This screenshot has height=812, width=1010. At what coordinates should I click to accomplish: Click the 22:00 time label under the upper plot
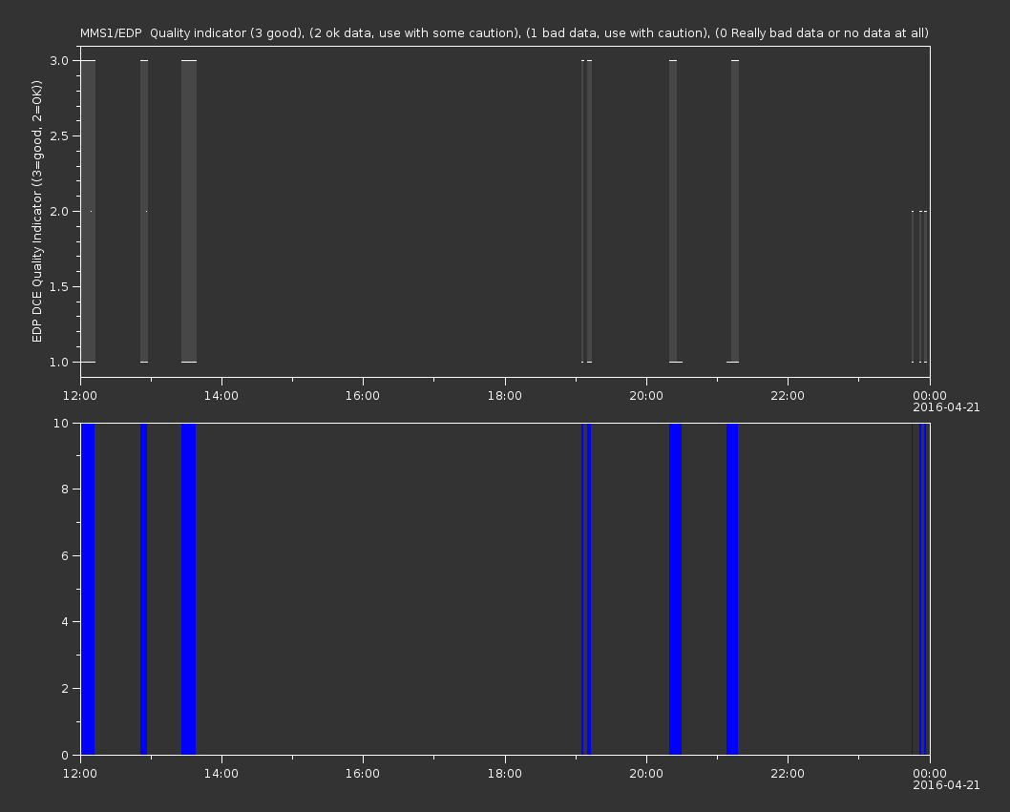click(x=788, y=395)
